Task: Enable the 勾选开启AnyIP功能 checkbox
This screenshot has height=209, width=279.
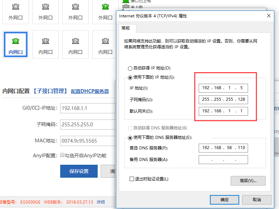Action: click(62, 155)
